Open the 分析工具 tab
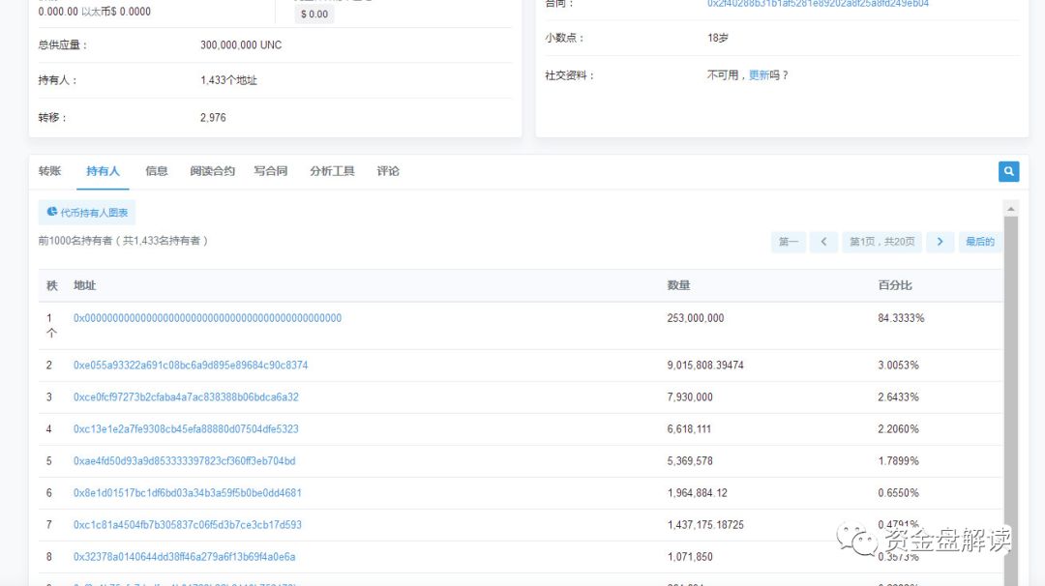 (x=332, y=171)
